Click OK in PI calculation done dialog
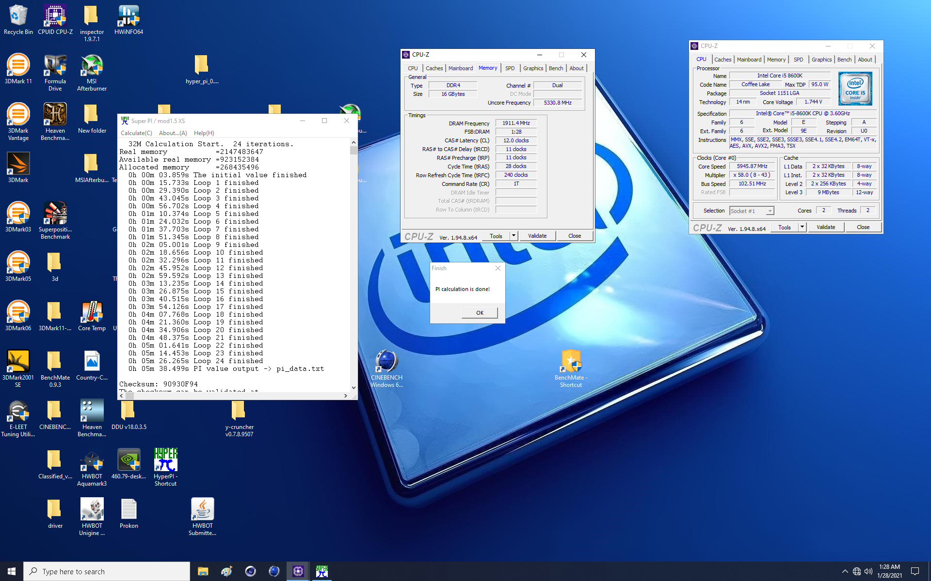Viewport: 931px width, 581px height. (x=480, y=313)
